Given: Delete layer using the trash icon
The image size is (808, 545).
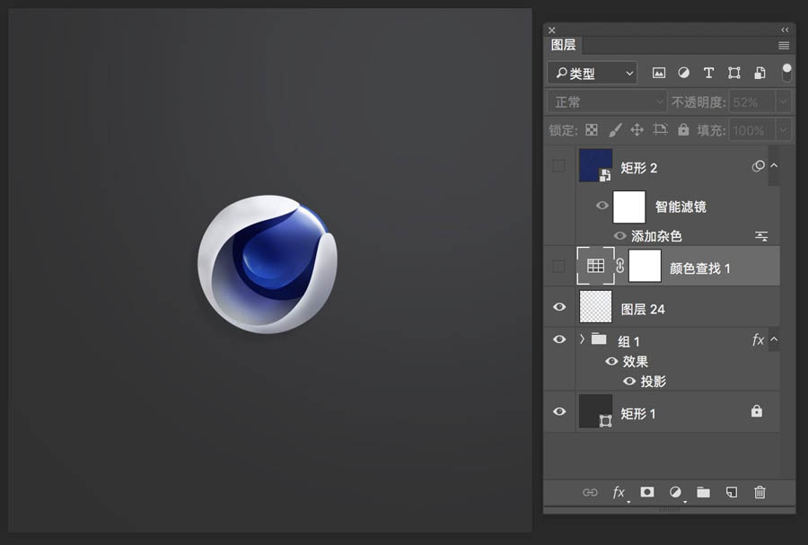Looking at the screenshot, I should [x=760, y=492].
